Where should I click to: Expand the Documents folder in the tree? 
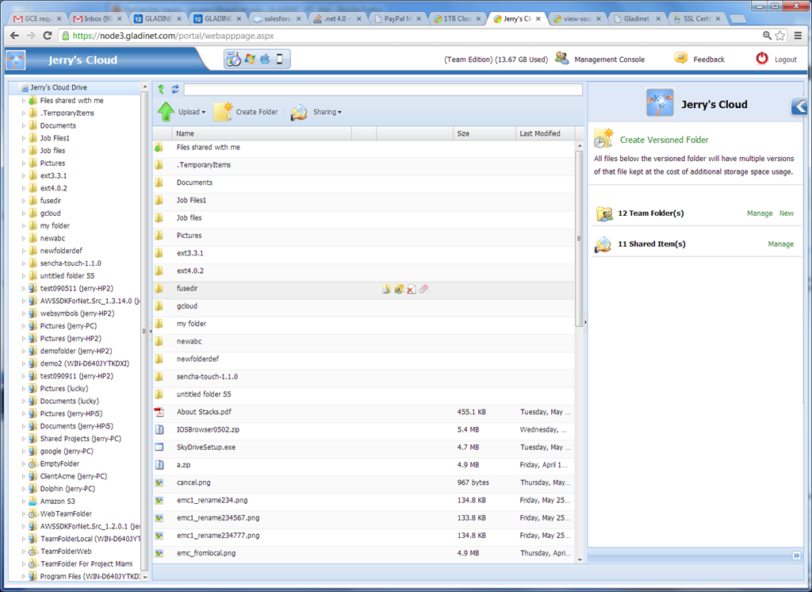pos(24,125)
